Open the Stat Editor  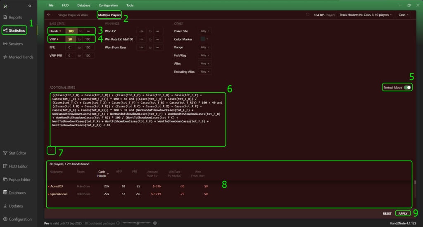pyautogui.click(x=17, y=153)
